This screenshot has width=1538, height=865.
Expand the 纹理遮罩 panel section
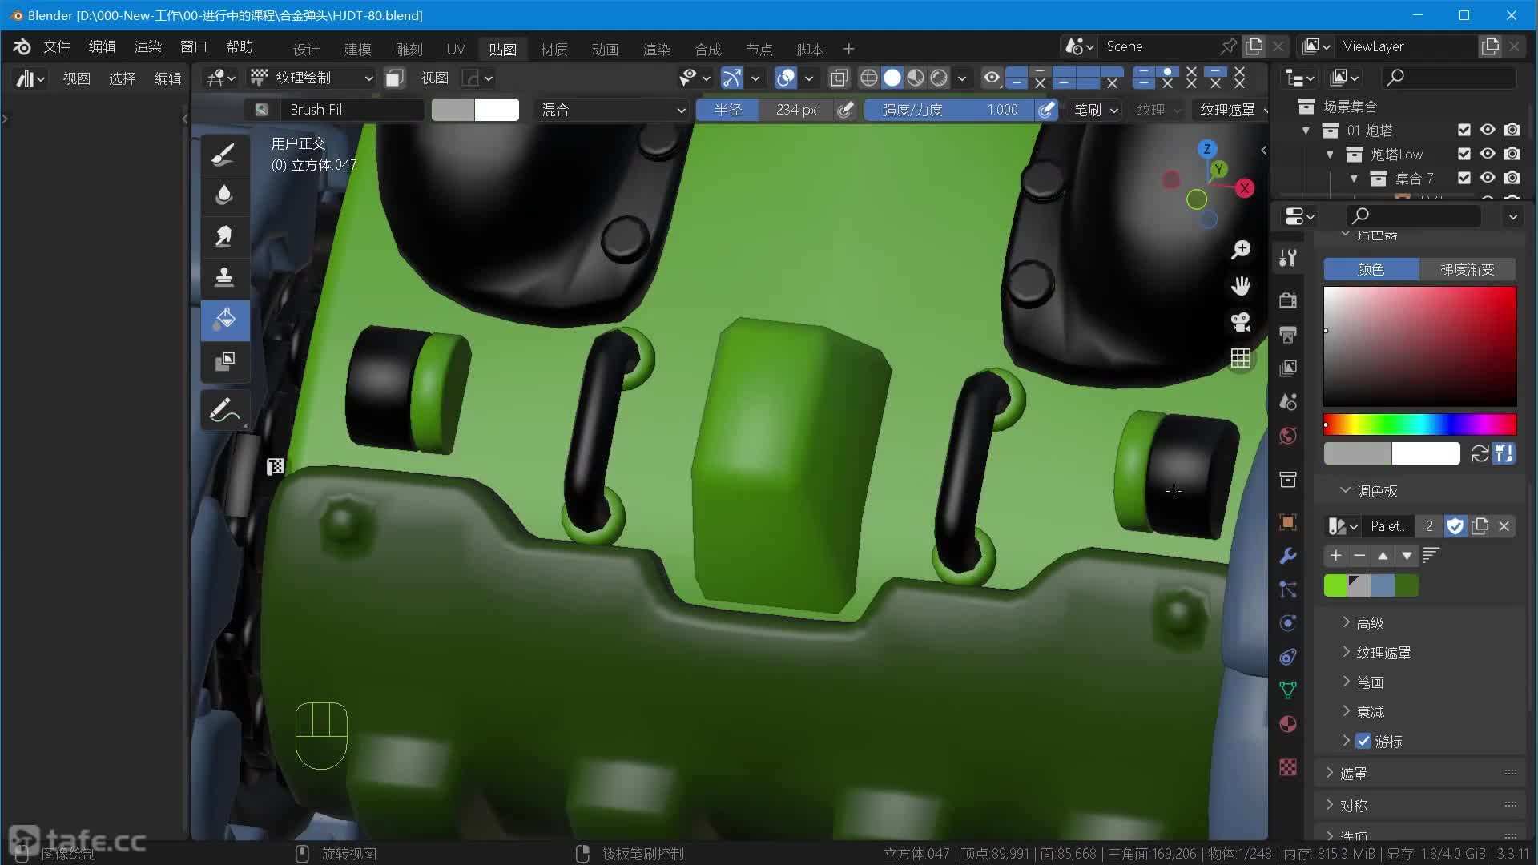pos(1383,653)
